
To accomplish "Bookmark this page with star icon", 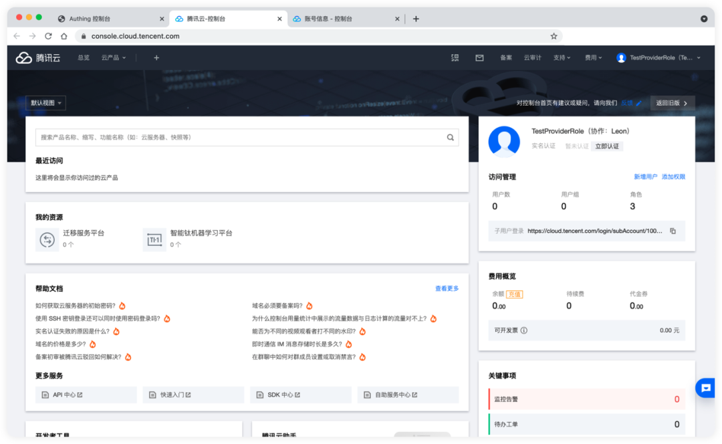I will 554,36.
